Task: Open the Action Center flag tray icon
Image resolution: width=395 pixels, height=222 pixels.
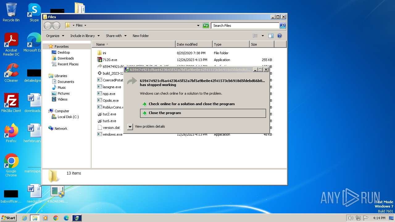Action: [x=366, y=218]
